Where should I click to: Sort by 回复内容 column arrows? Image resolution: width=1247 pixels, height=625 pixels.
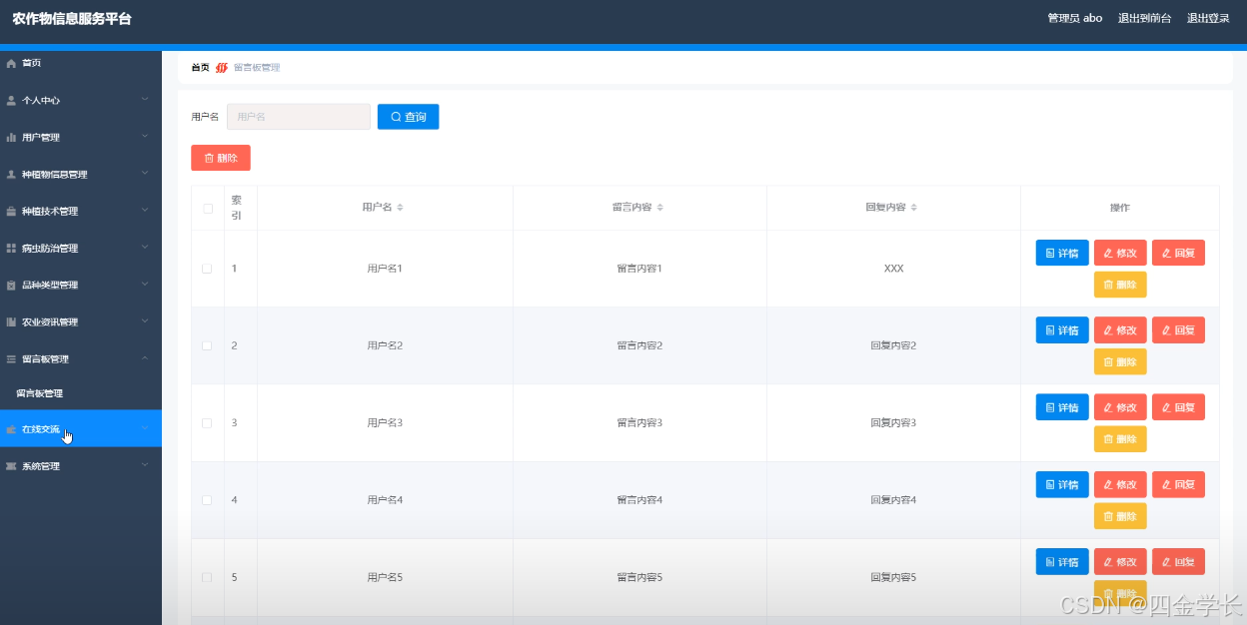[913, 208]
